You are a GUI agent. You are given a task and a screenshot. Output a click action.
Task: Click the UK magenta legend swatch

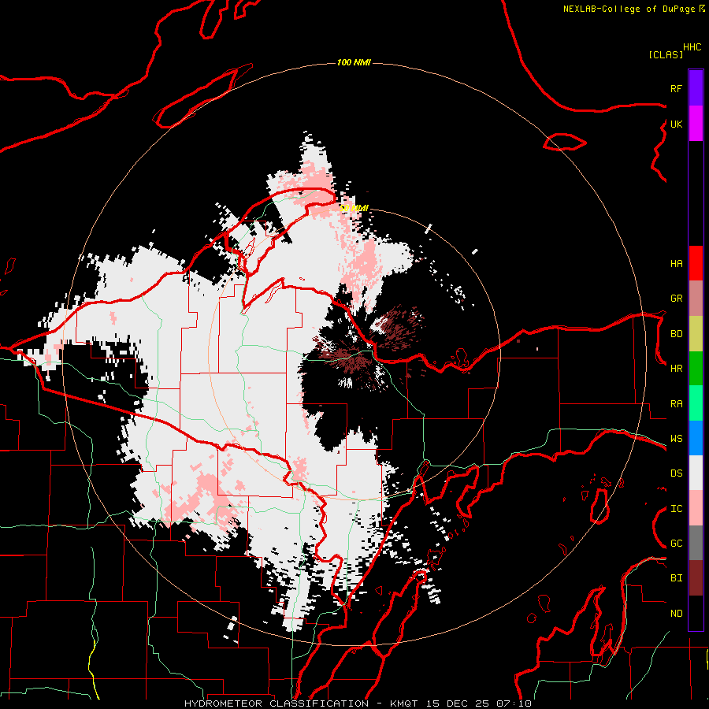tap(696, 124)
